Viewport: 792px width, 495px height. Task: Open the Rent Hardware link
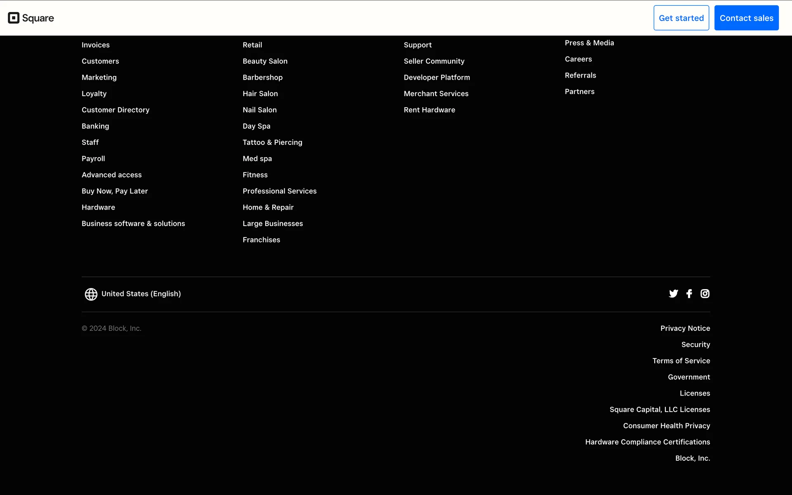(x=429, y=110)
